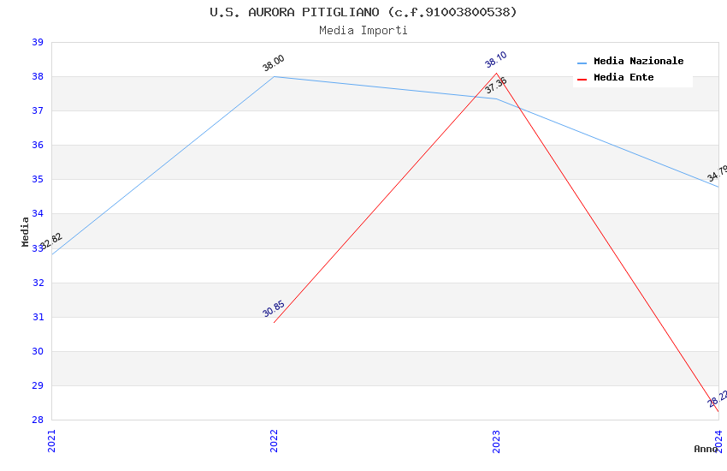Select the Media Nazionale legend label
Viewport: 727px width, 471px height.
point(638,62)
